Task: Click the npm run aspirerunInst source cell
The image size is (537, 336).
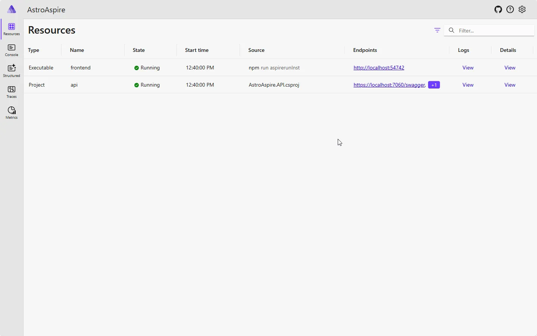Action: (x=274, y=68)
